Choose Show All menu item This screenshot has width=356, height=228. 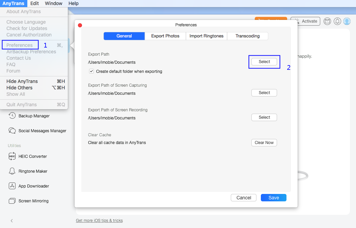pos(34,94)
